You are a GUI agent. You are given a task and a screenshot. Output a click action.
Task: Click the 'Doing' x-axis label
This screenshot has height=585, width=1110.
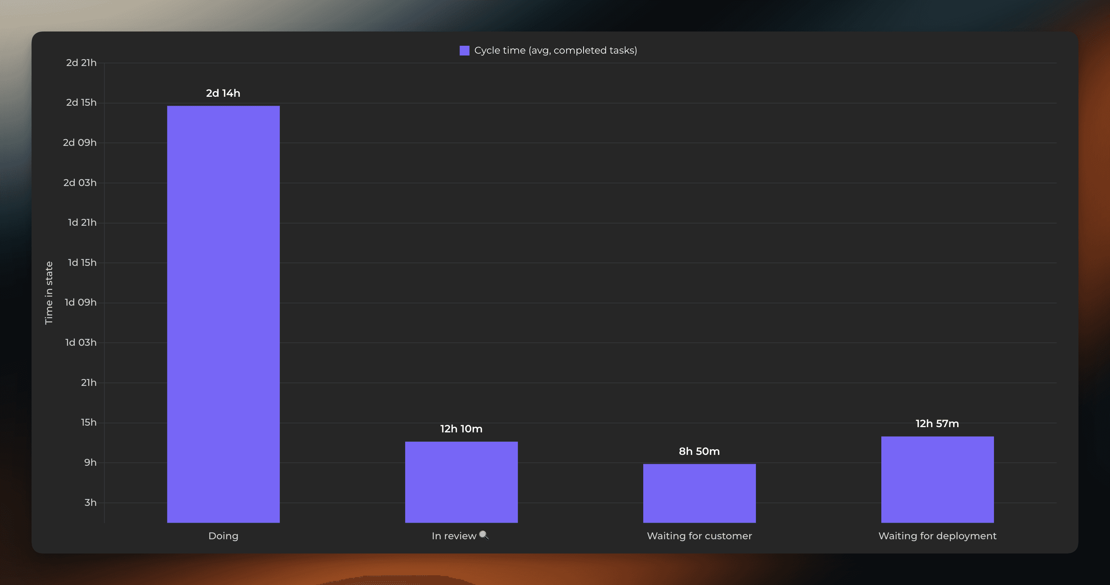[223, 536]
